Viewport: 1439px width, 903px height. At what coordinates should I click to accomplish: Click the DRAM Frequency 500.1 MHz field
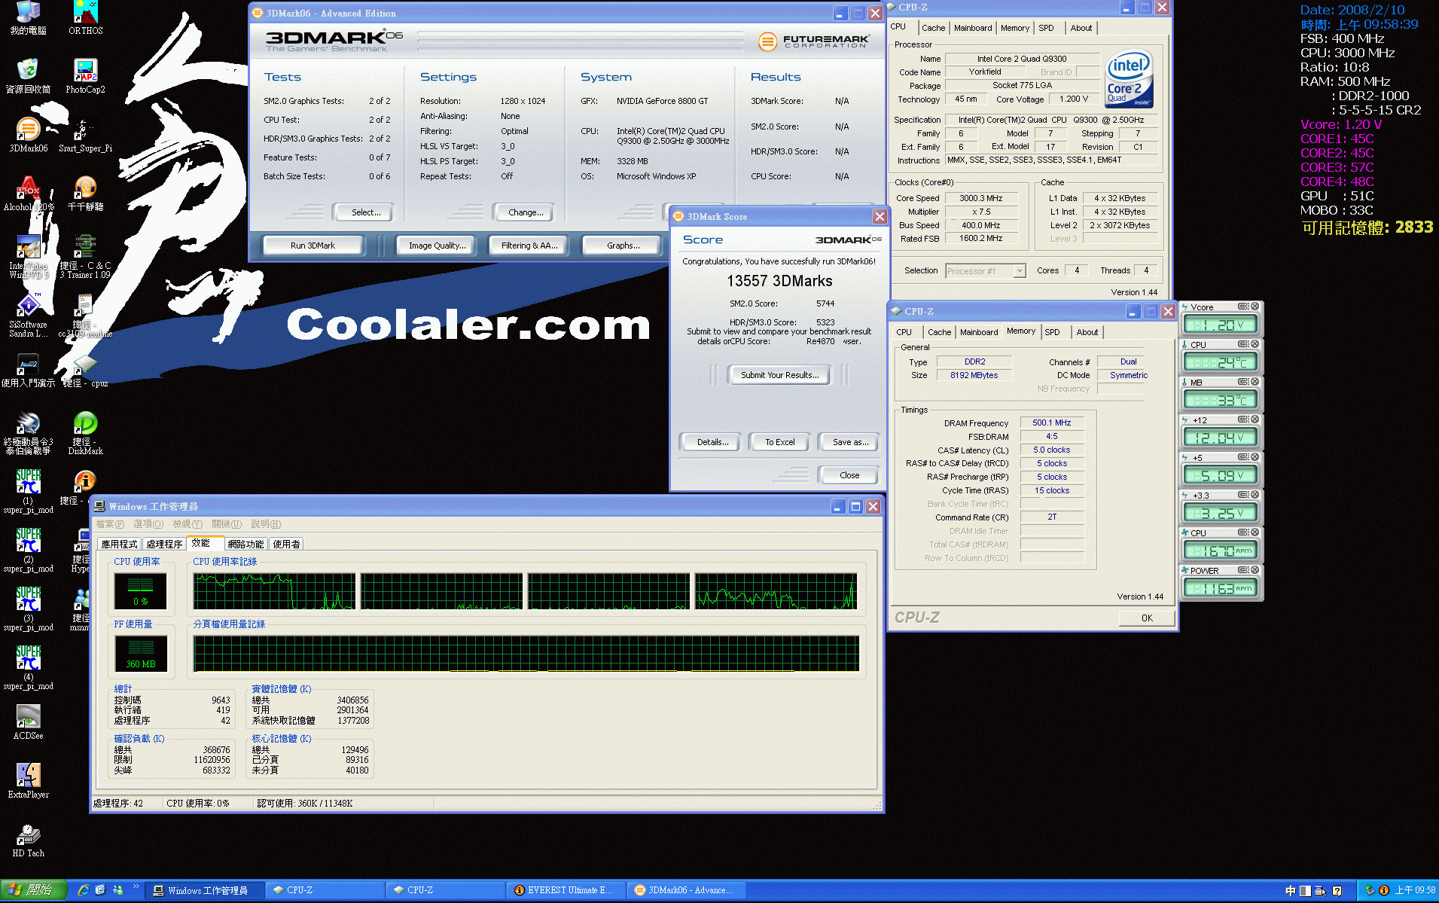pos(1051,423)
